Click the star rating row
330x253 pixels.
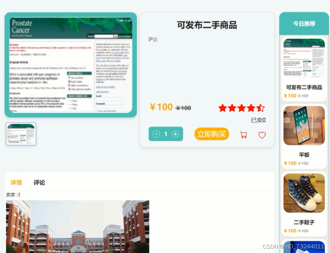pyautogui.click(x=242, y=108)
